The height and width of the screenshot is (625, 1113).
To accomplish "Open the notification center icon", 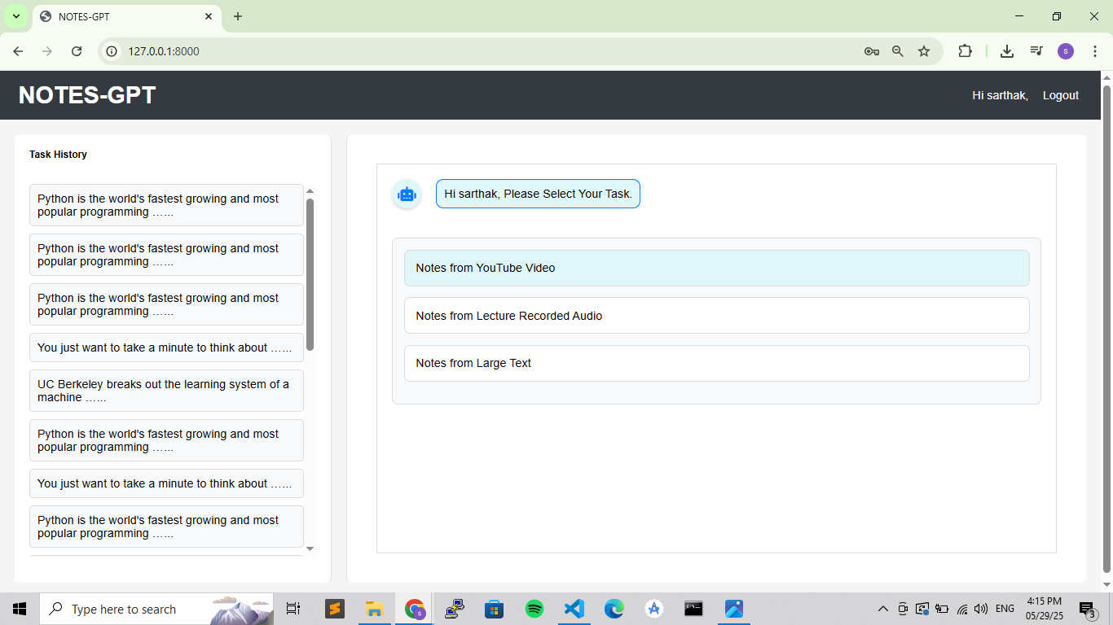I will click(1088, 610).
